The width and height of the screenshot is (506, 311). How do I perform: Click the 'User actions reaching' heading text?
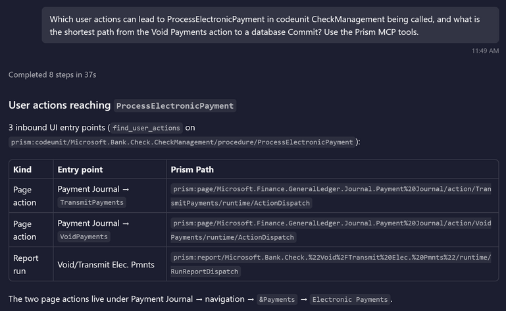click(60, 105)
